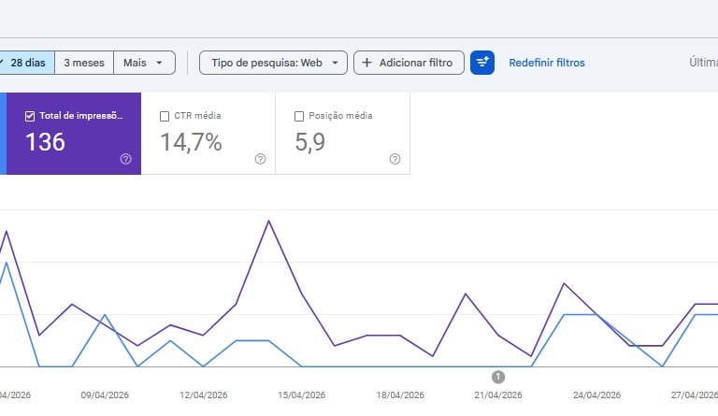Click the dropdown arrow beside Web
Image resolution: width=718 pixels, height=416 pixels.
tap(336, 63)
